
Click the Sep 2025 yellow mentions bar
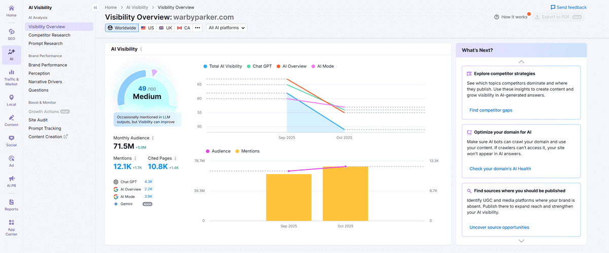pyautogui.click(x=289, y=197)
